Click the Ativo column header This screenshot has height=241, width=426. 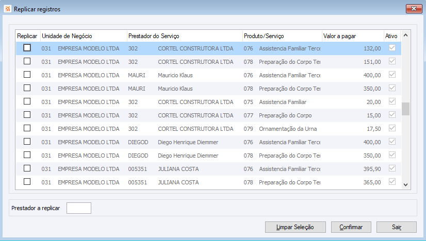click(x=392, y=36)
